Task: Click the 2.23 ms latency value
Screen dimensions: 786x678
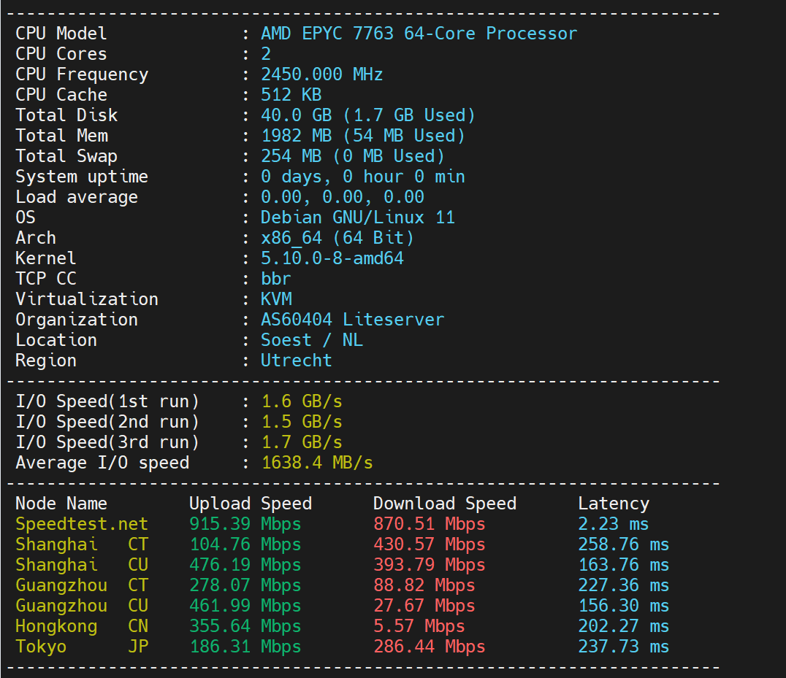Action: pos(613,524)
